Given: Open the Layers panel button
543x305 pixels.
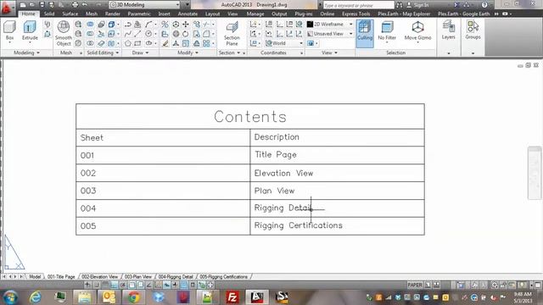Looking at the screenshot, I should click(448, 30).
